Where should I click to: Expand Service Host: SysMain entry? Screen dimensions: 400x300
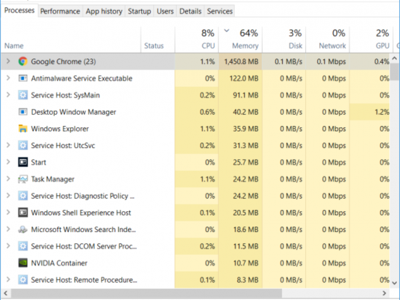tap(8, 95)
